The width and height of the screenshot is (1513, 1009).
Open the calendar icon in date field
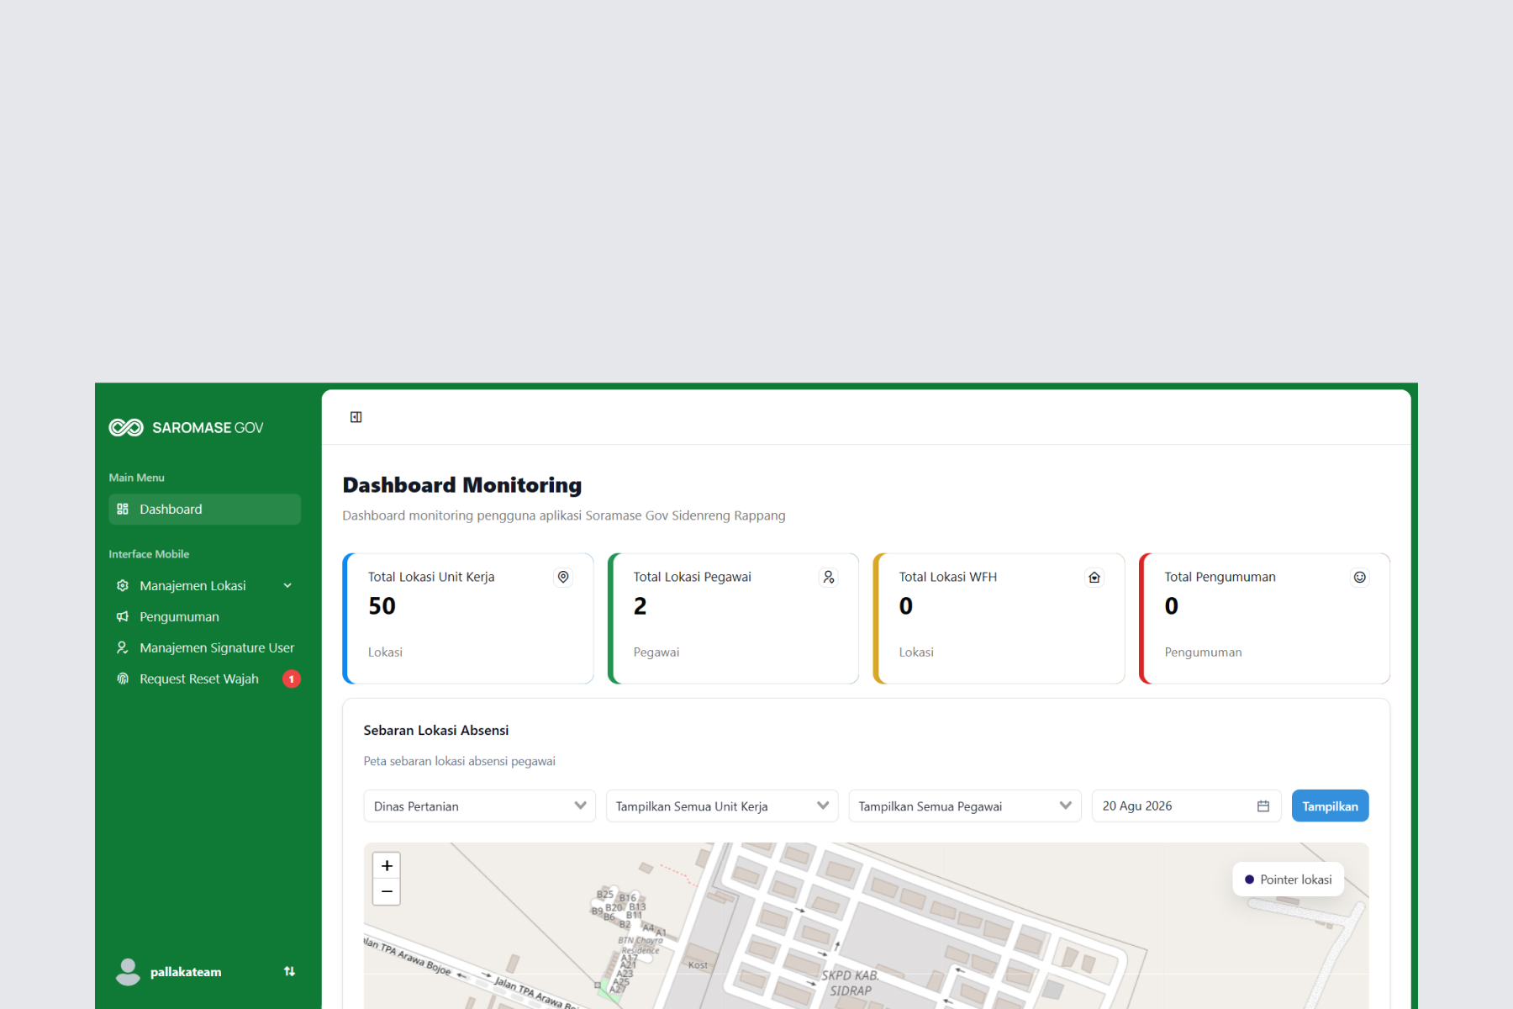pyautogui.click(x=1263, y=806)
